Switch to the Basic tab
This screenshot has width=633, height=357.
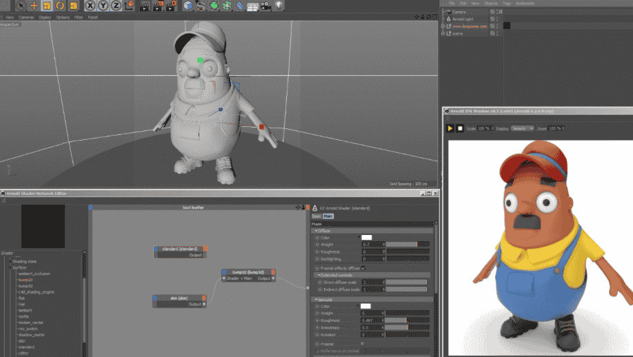[316, 216]
